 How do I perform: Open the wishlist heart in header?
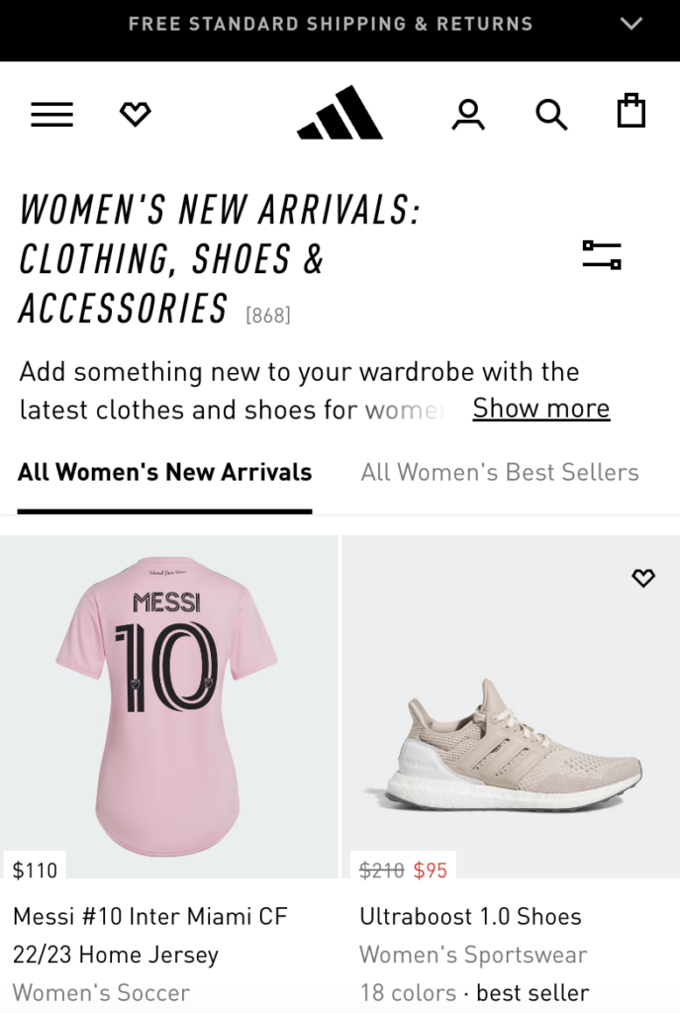pos(135,115)
